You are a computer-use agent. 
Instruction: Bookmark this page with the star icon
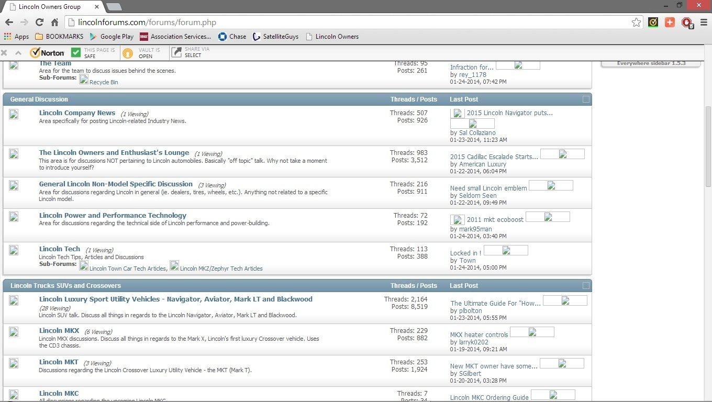(x=636, y=22)
